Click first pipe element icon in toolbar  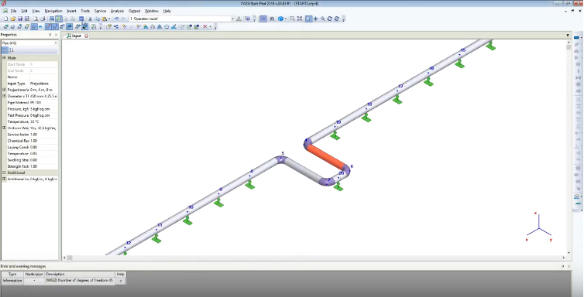[x=6, y=26]
